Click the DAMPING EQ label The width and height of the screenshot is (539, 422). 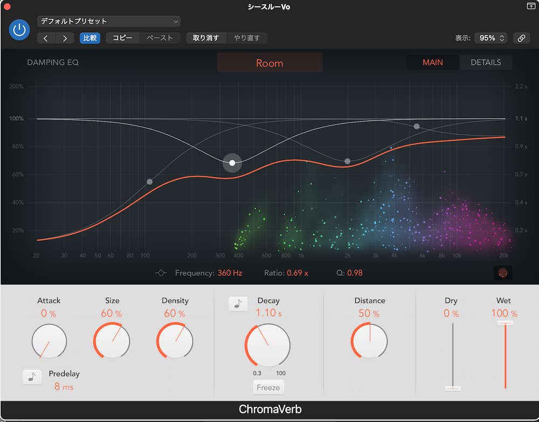click(53, 63)
